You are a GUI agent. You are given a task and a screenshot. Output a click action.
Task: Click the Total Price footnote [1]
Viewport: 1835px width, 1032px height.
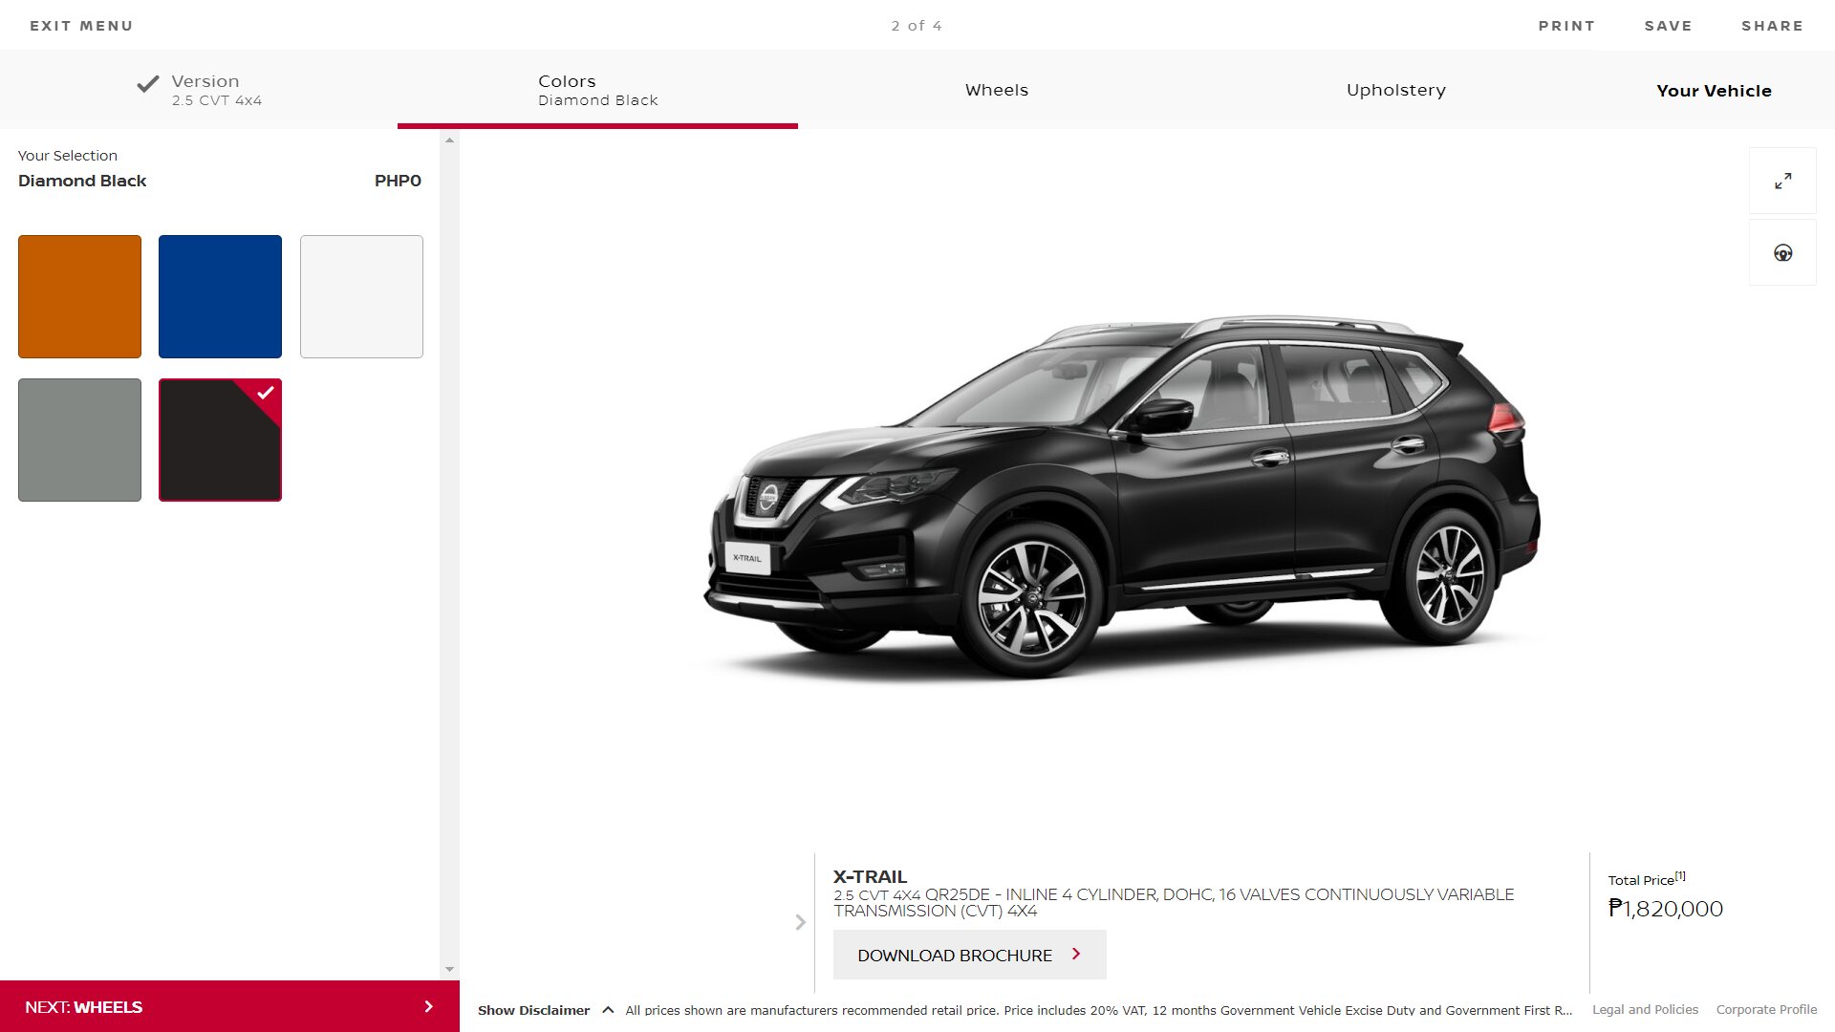click(x=1680, y=875)
